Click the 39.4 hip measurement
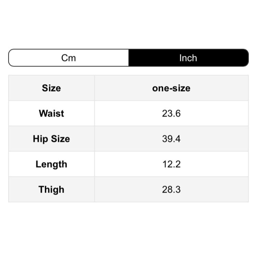The image size is (257, 257). coord(171,139)
